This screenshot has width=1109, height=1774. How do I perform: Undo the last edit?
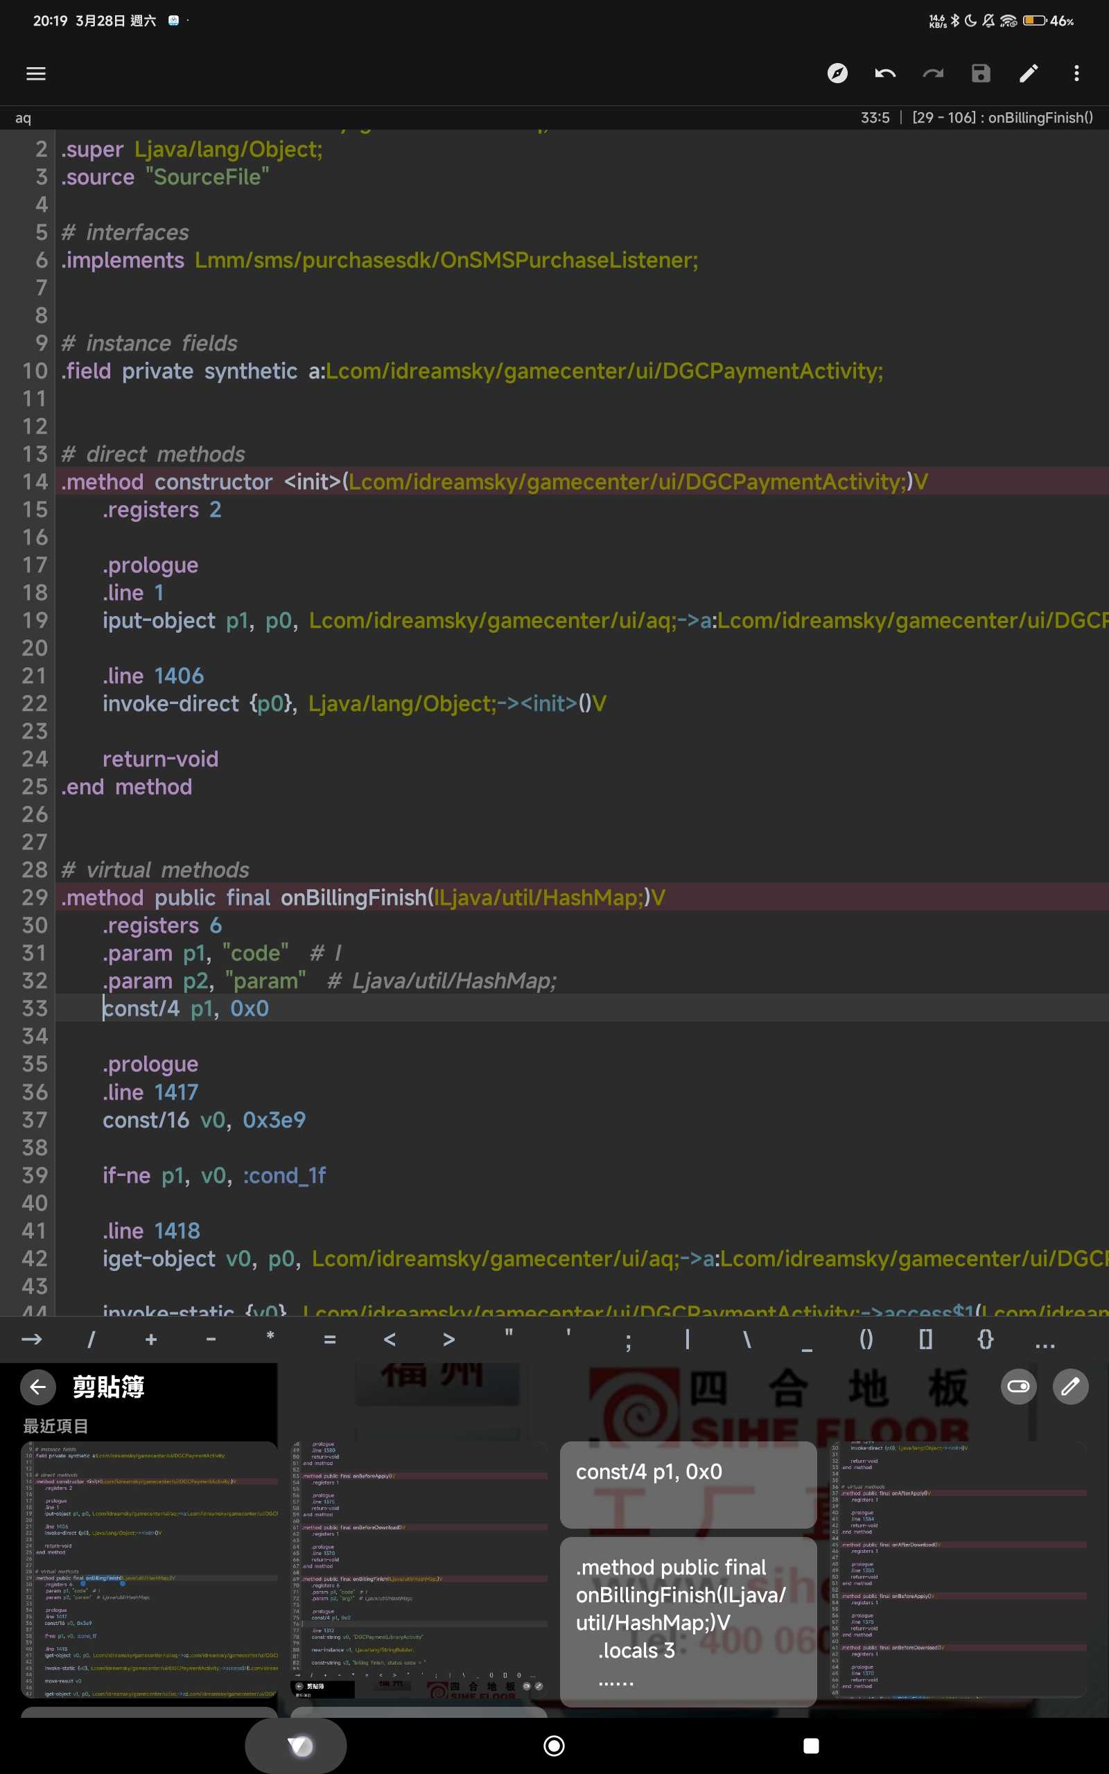[x=884, y=73]
